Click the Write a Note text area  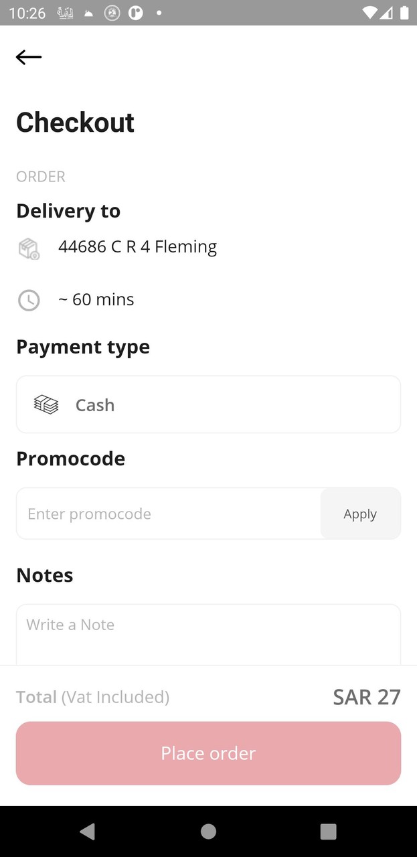[208, 633]
